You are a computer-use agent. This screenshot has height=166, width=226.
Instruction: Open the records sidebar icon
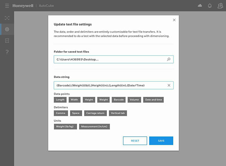pyautogui.click(x=7, y=41)
